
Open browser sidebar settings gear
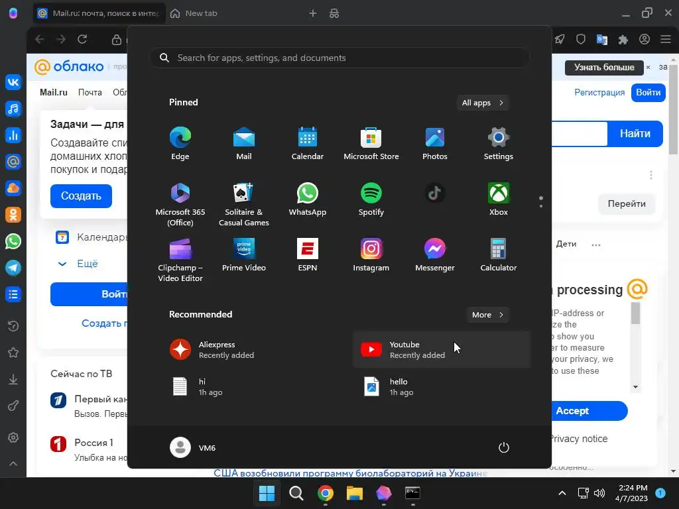click(x=13, y=437)
